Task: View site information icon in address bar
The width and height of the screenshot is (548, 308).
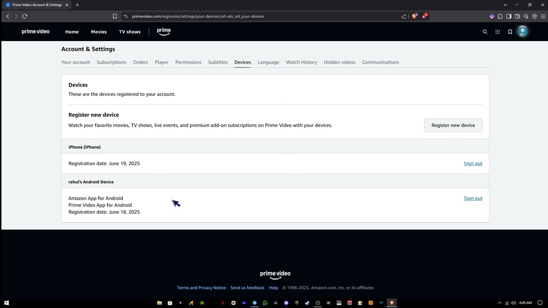Action: pyautogui.click(x=125, y=16)
